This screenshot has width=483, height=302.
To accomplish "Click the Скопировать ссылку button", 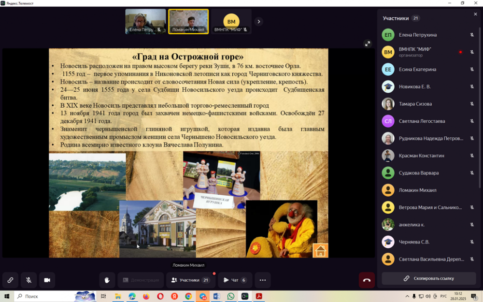I will [x=429, y=278].
